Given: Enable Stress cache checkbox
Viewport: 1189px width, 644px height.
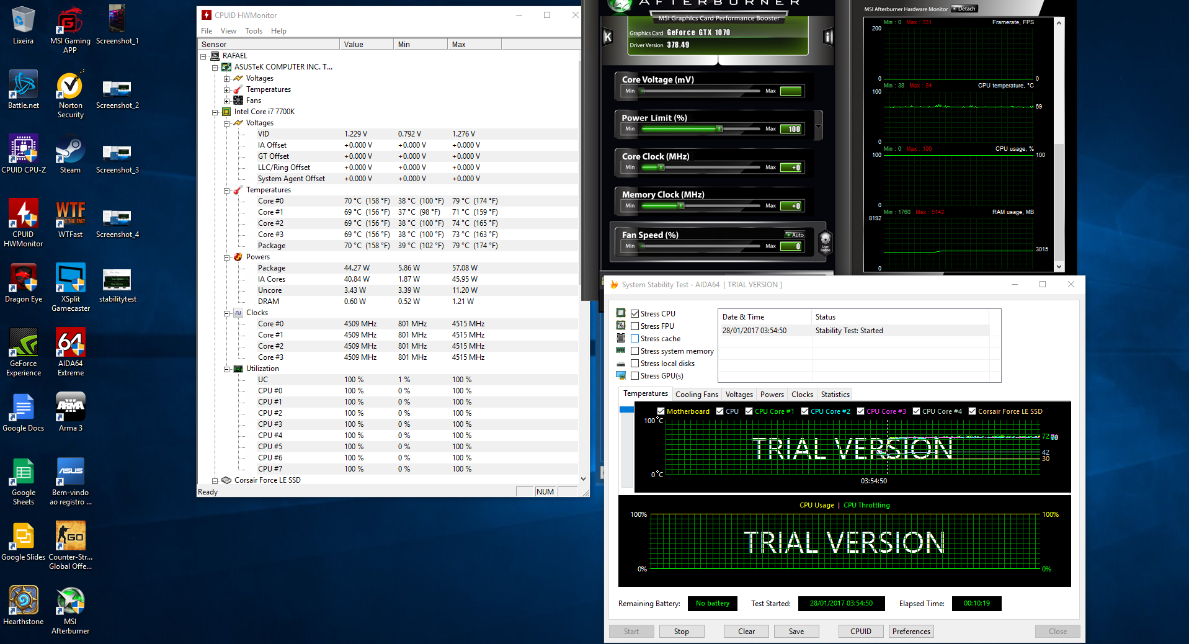Looking at the screenshot, I should (635, 338).
